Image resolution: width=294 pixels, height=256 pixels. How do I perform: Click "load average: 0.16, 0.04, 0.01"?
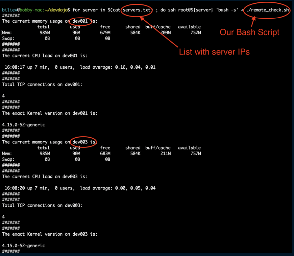coord(118,67)
